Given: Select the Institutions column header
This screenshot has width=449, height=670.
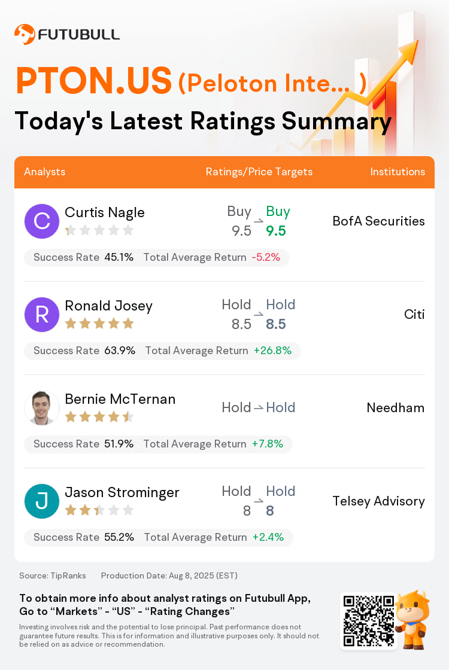Looking at the screenshot, I should 398,172.
